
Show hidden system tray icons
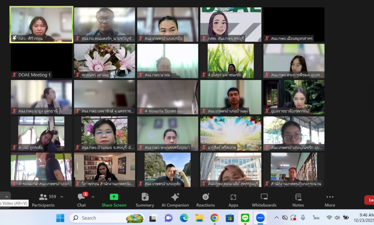pyautogui.click(x=276, y=218)
